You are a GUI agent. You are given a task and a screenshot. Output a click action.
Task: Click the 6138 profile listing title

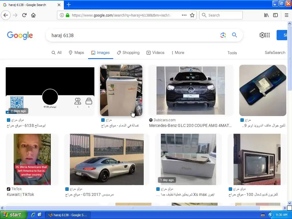(26, 125)
